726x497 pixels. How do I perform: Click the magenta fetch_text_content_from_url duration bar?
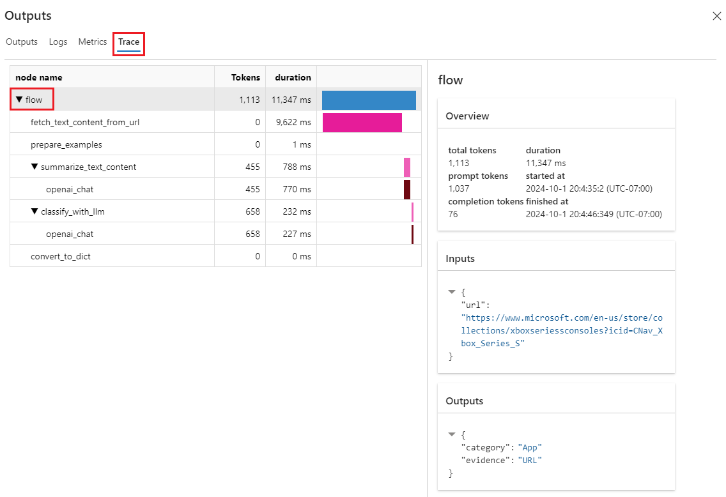click(362, 123)
